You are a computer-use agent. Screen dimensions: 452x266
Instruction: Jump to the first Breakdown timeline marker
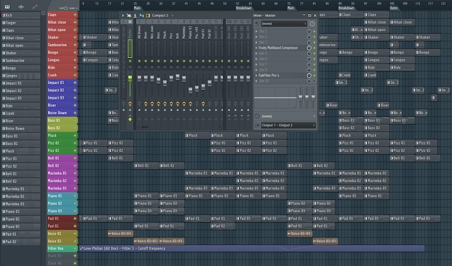pyautogui.click(x=244, y=8)
